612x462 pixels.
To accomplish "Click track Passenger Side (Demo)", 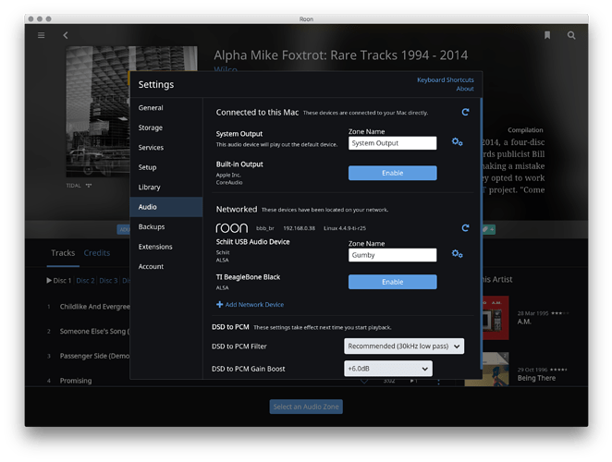I will (x=94, y=356).
